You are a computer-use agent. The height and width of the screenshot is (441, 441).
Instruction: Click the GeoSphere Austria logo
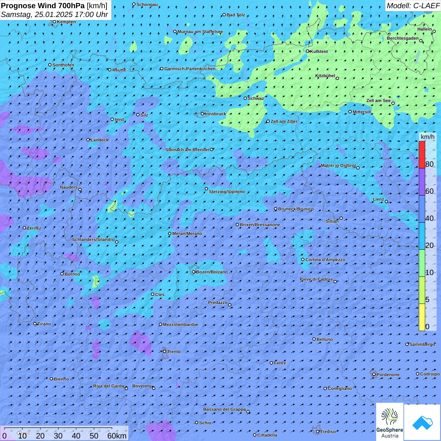click(390, 422)
